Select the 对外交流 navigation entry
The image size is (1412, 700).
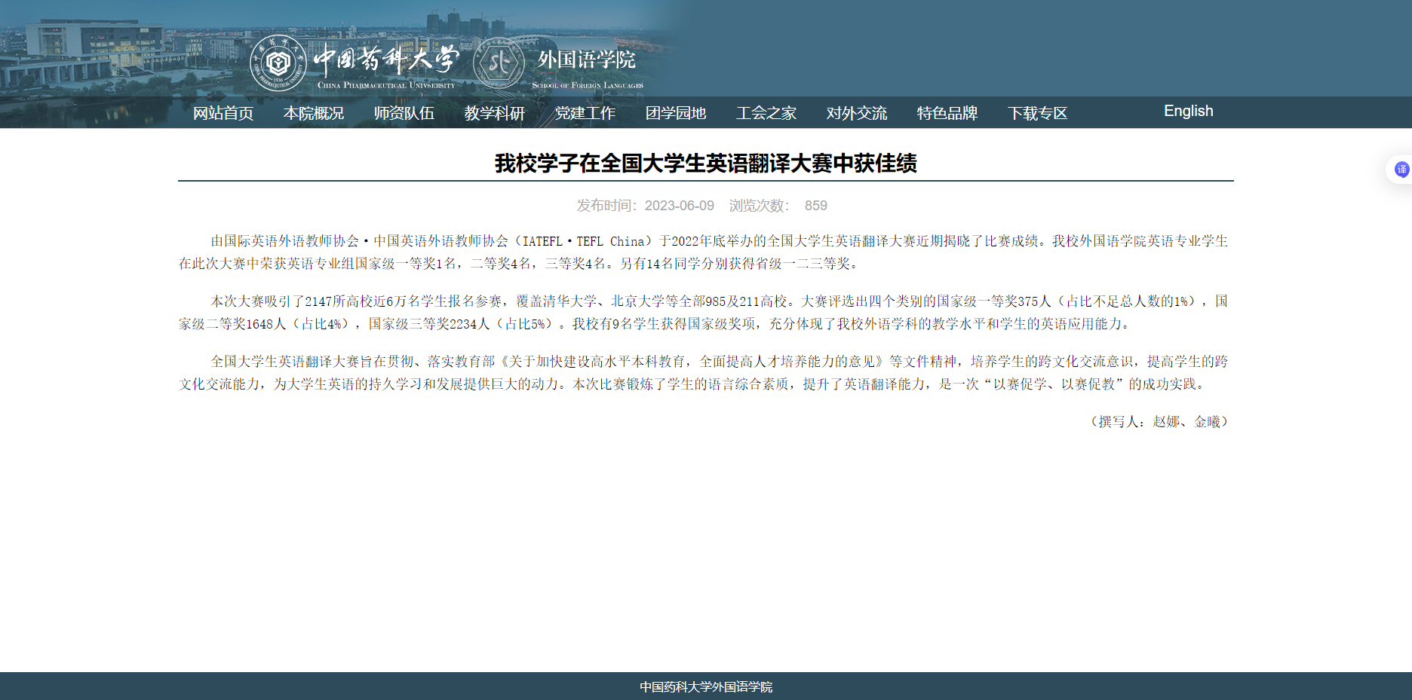[x=857, y=113]
